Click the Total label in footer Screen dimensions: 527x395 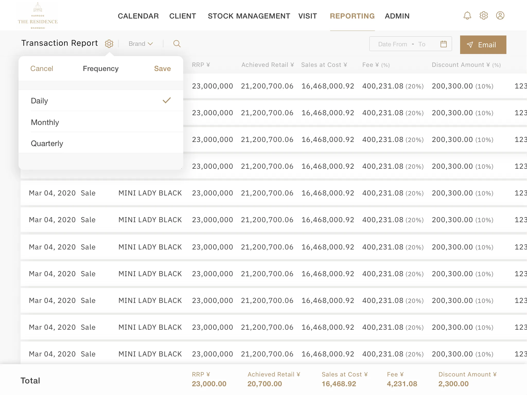pos(30,381)
